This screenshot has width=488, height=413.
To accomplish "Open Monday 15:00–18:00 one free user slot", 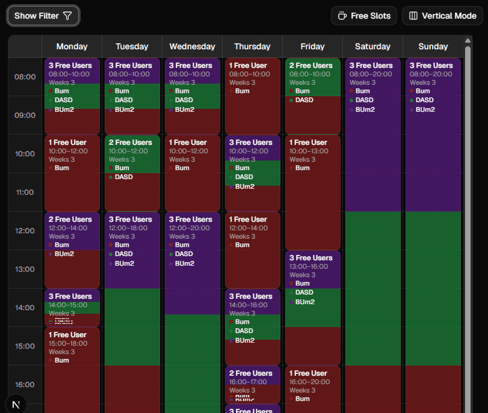I will point(72,370).
